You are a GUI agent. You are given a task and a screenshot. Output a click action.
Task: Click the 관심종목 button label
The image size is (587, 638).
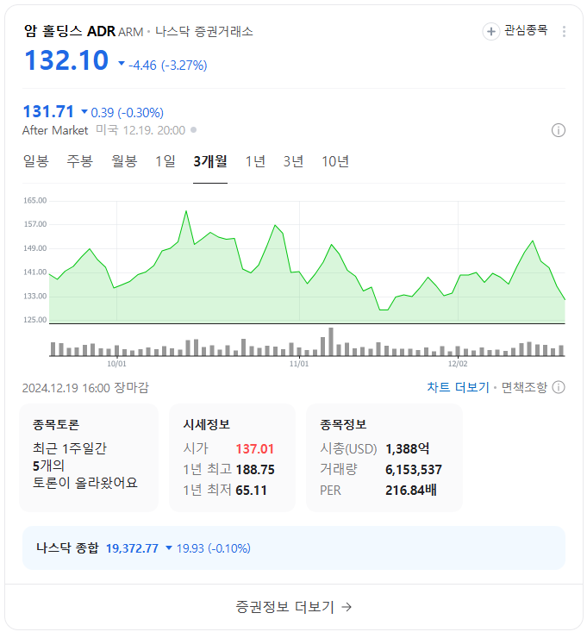pos(526,30)
